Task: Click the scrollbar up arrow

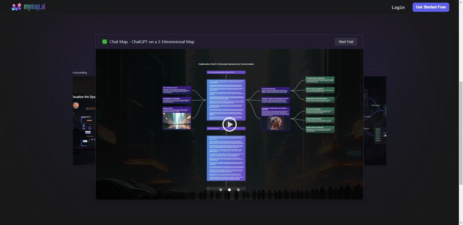Action: 461,2
